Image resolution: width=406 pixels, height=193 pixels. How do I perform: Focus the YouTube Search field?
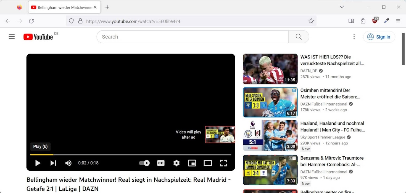pyautogui.click(x=193, y=37)
